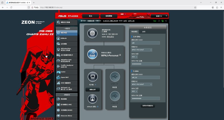Click the browser address bar
The height and width of the screenshot is (120, 224).
point(111,7)
